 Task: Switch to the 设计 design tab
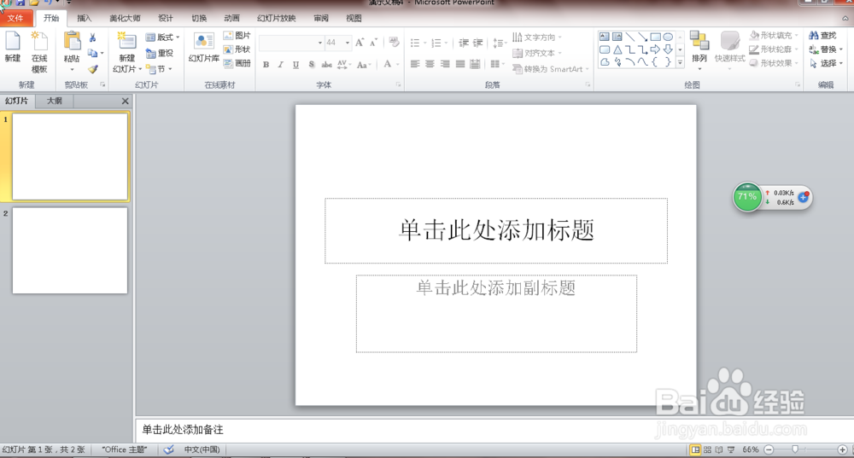coord(166,19)
